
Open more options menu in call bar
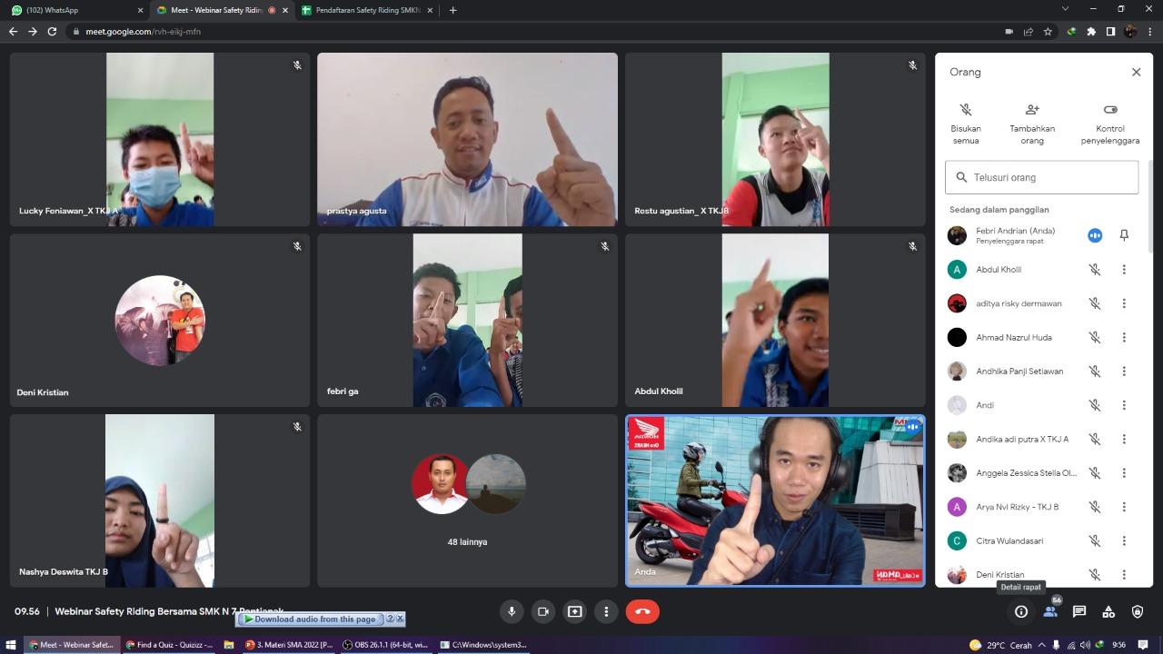(606, 611)
